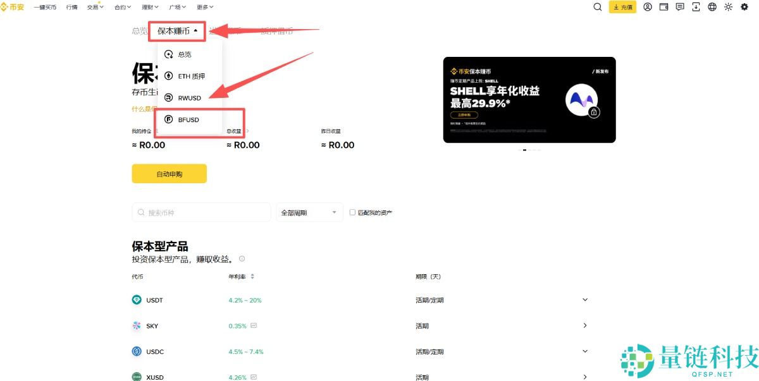Open the search icon in top bar
This screenshot has width=759, height=381.
coord(597,7)
